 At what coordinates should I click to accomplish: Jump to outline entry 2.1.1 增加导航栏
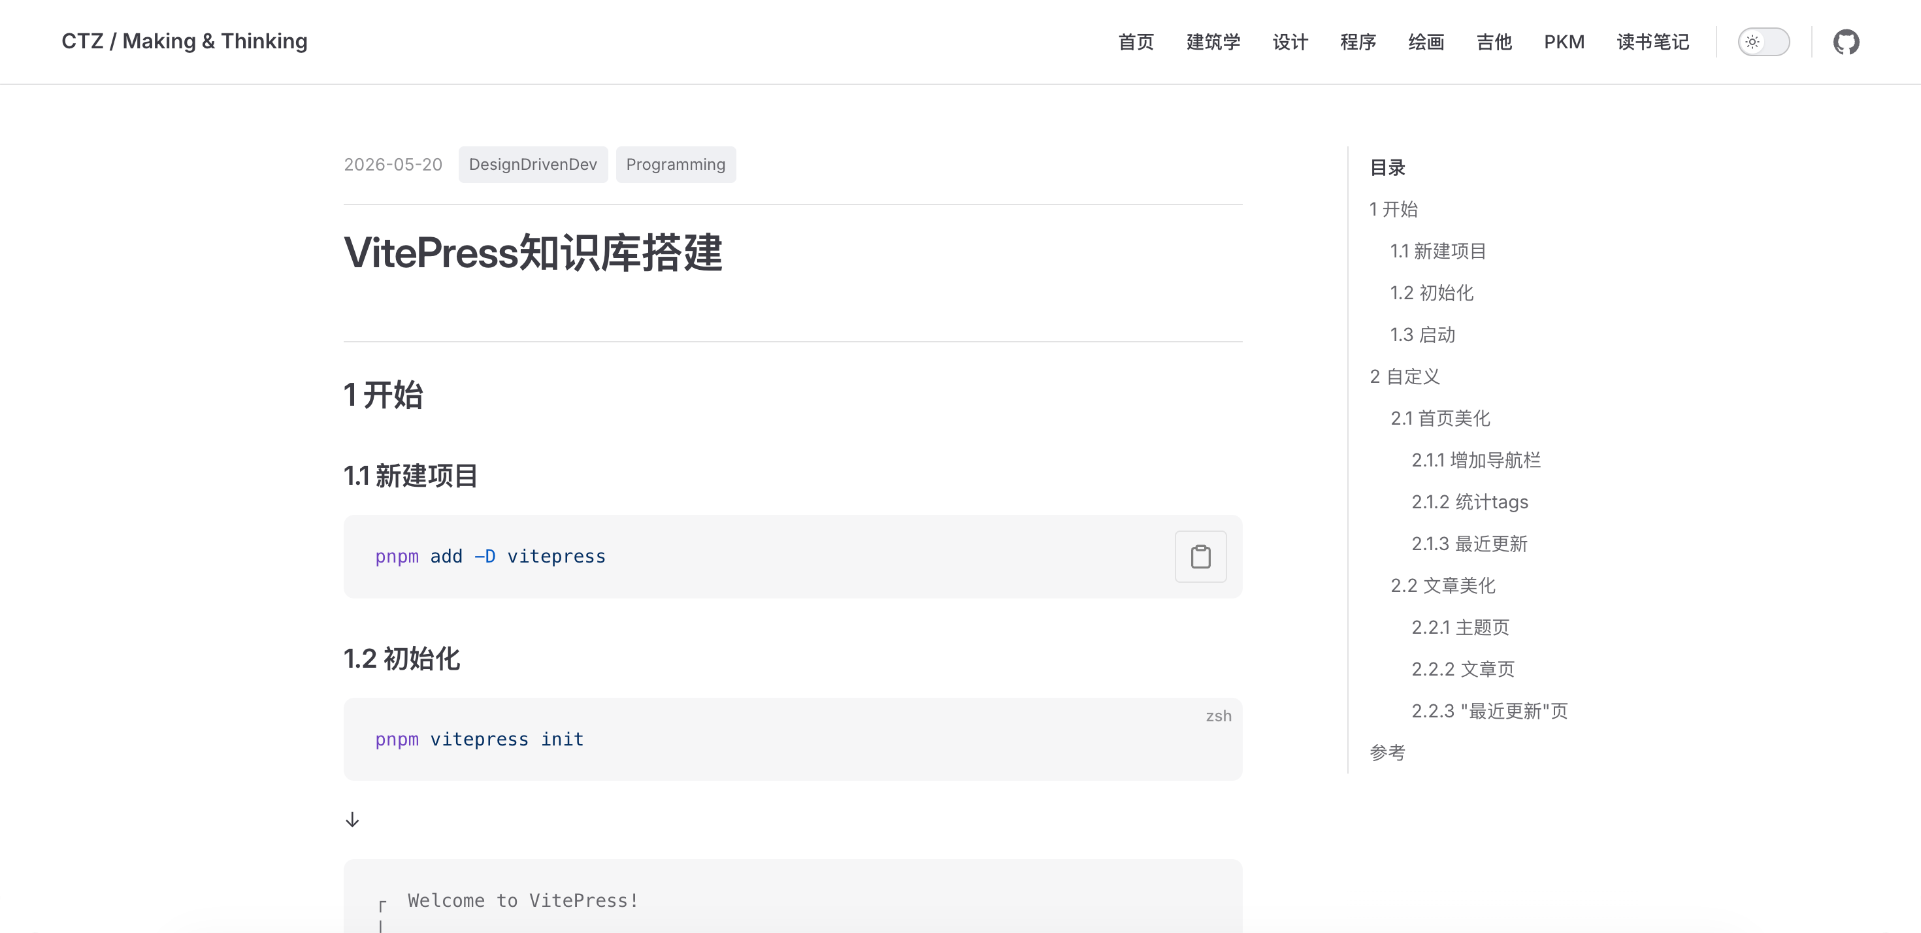point(1476,459)
